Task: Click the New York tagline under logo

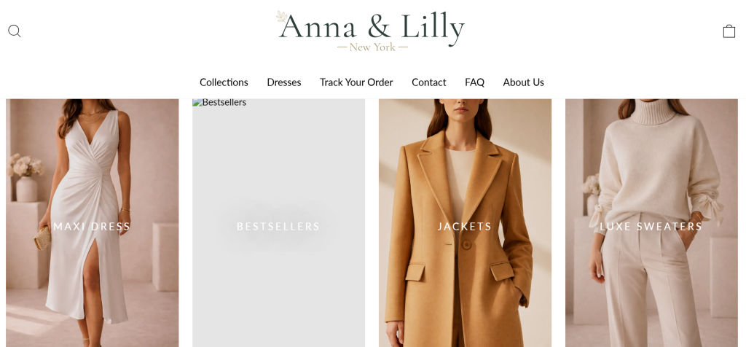Action: 372,47
